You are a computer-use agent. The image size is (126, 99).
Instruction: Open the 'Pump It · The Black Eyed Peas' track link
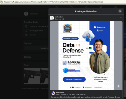(x=73, y=94)
